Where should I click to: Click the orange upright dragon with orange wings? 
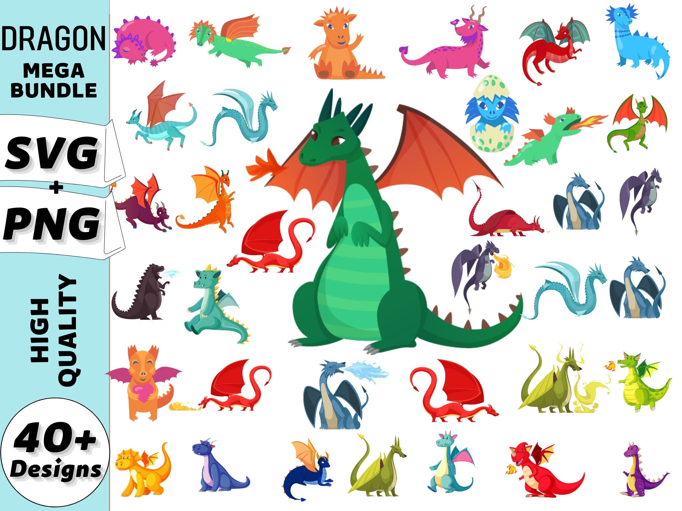pyautogui.click(x=206, y=200)
